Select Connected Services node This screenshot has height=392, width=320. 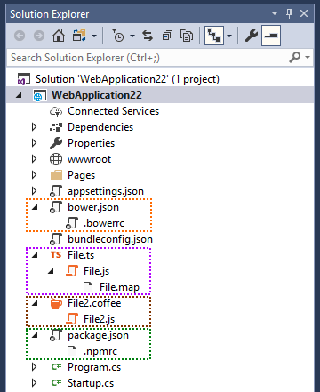[113, 111]
